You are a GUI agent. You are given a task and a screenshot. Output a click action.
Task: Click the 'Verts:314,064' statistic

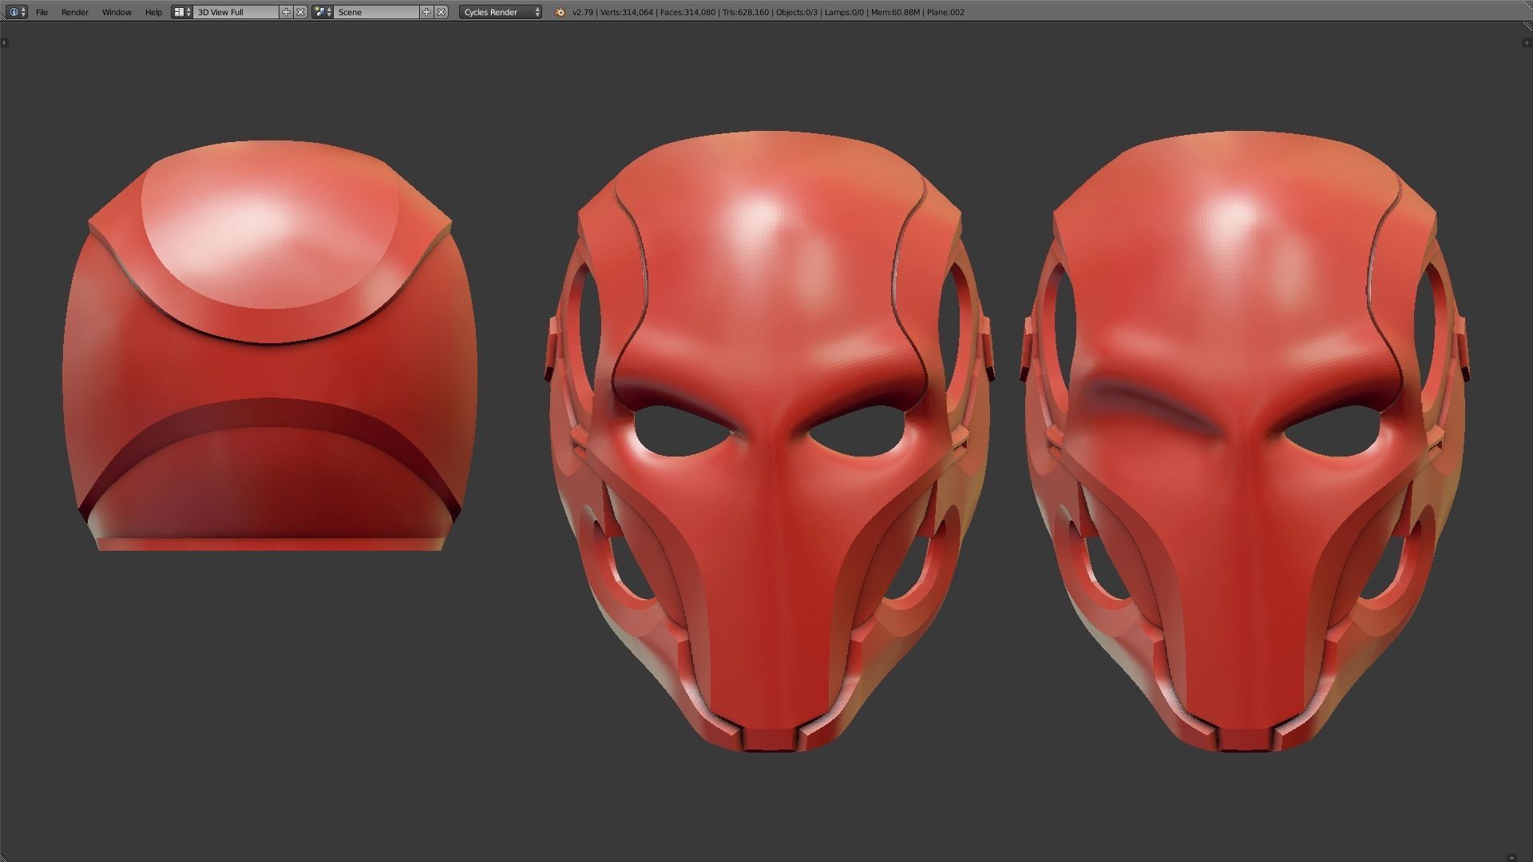tap(627, 12)
